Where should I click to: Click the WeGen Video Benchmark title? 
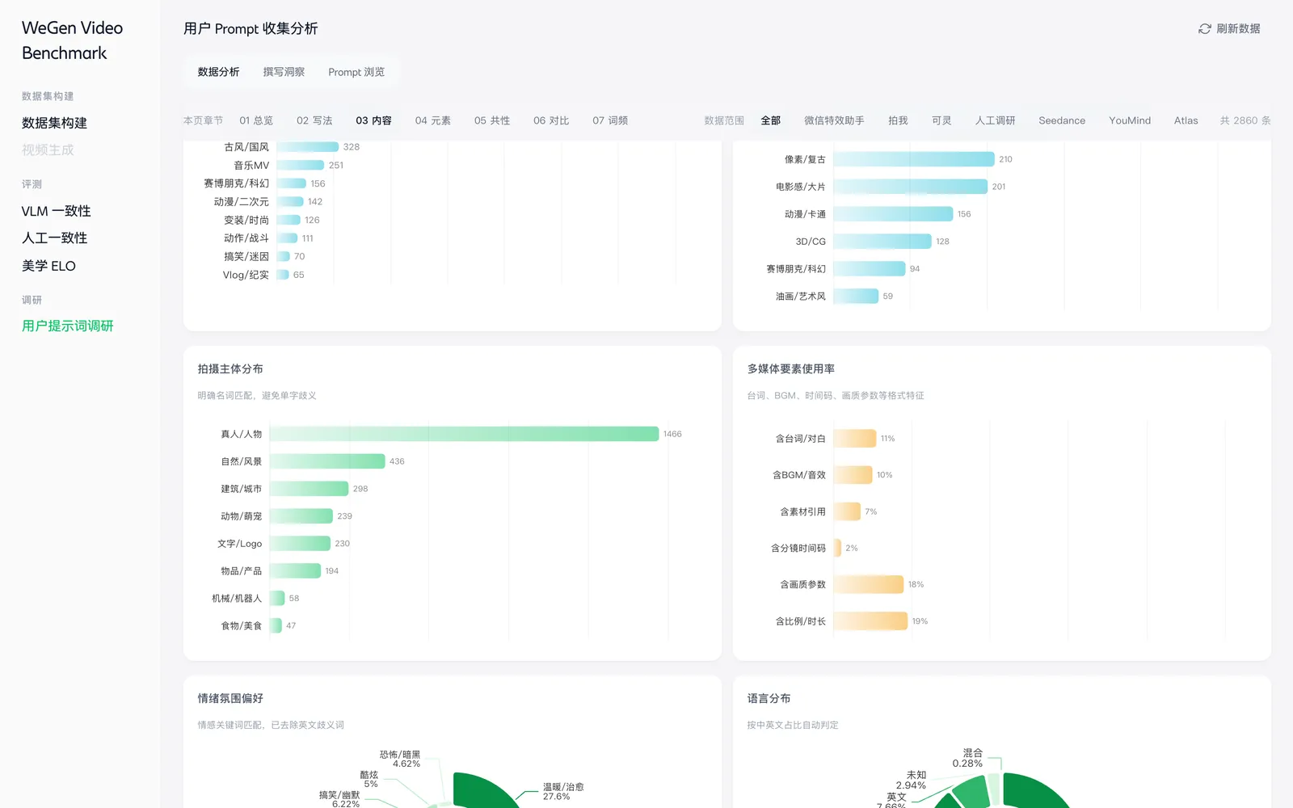[x=72, y=40]
